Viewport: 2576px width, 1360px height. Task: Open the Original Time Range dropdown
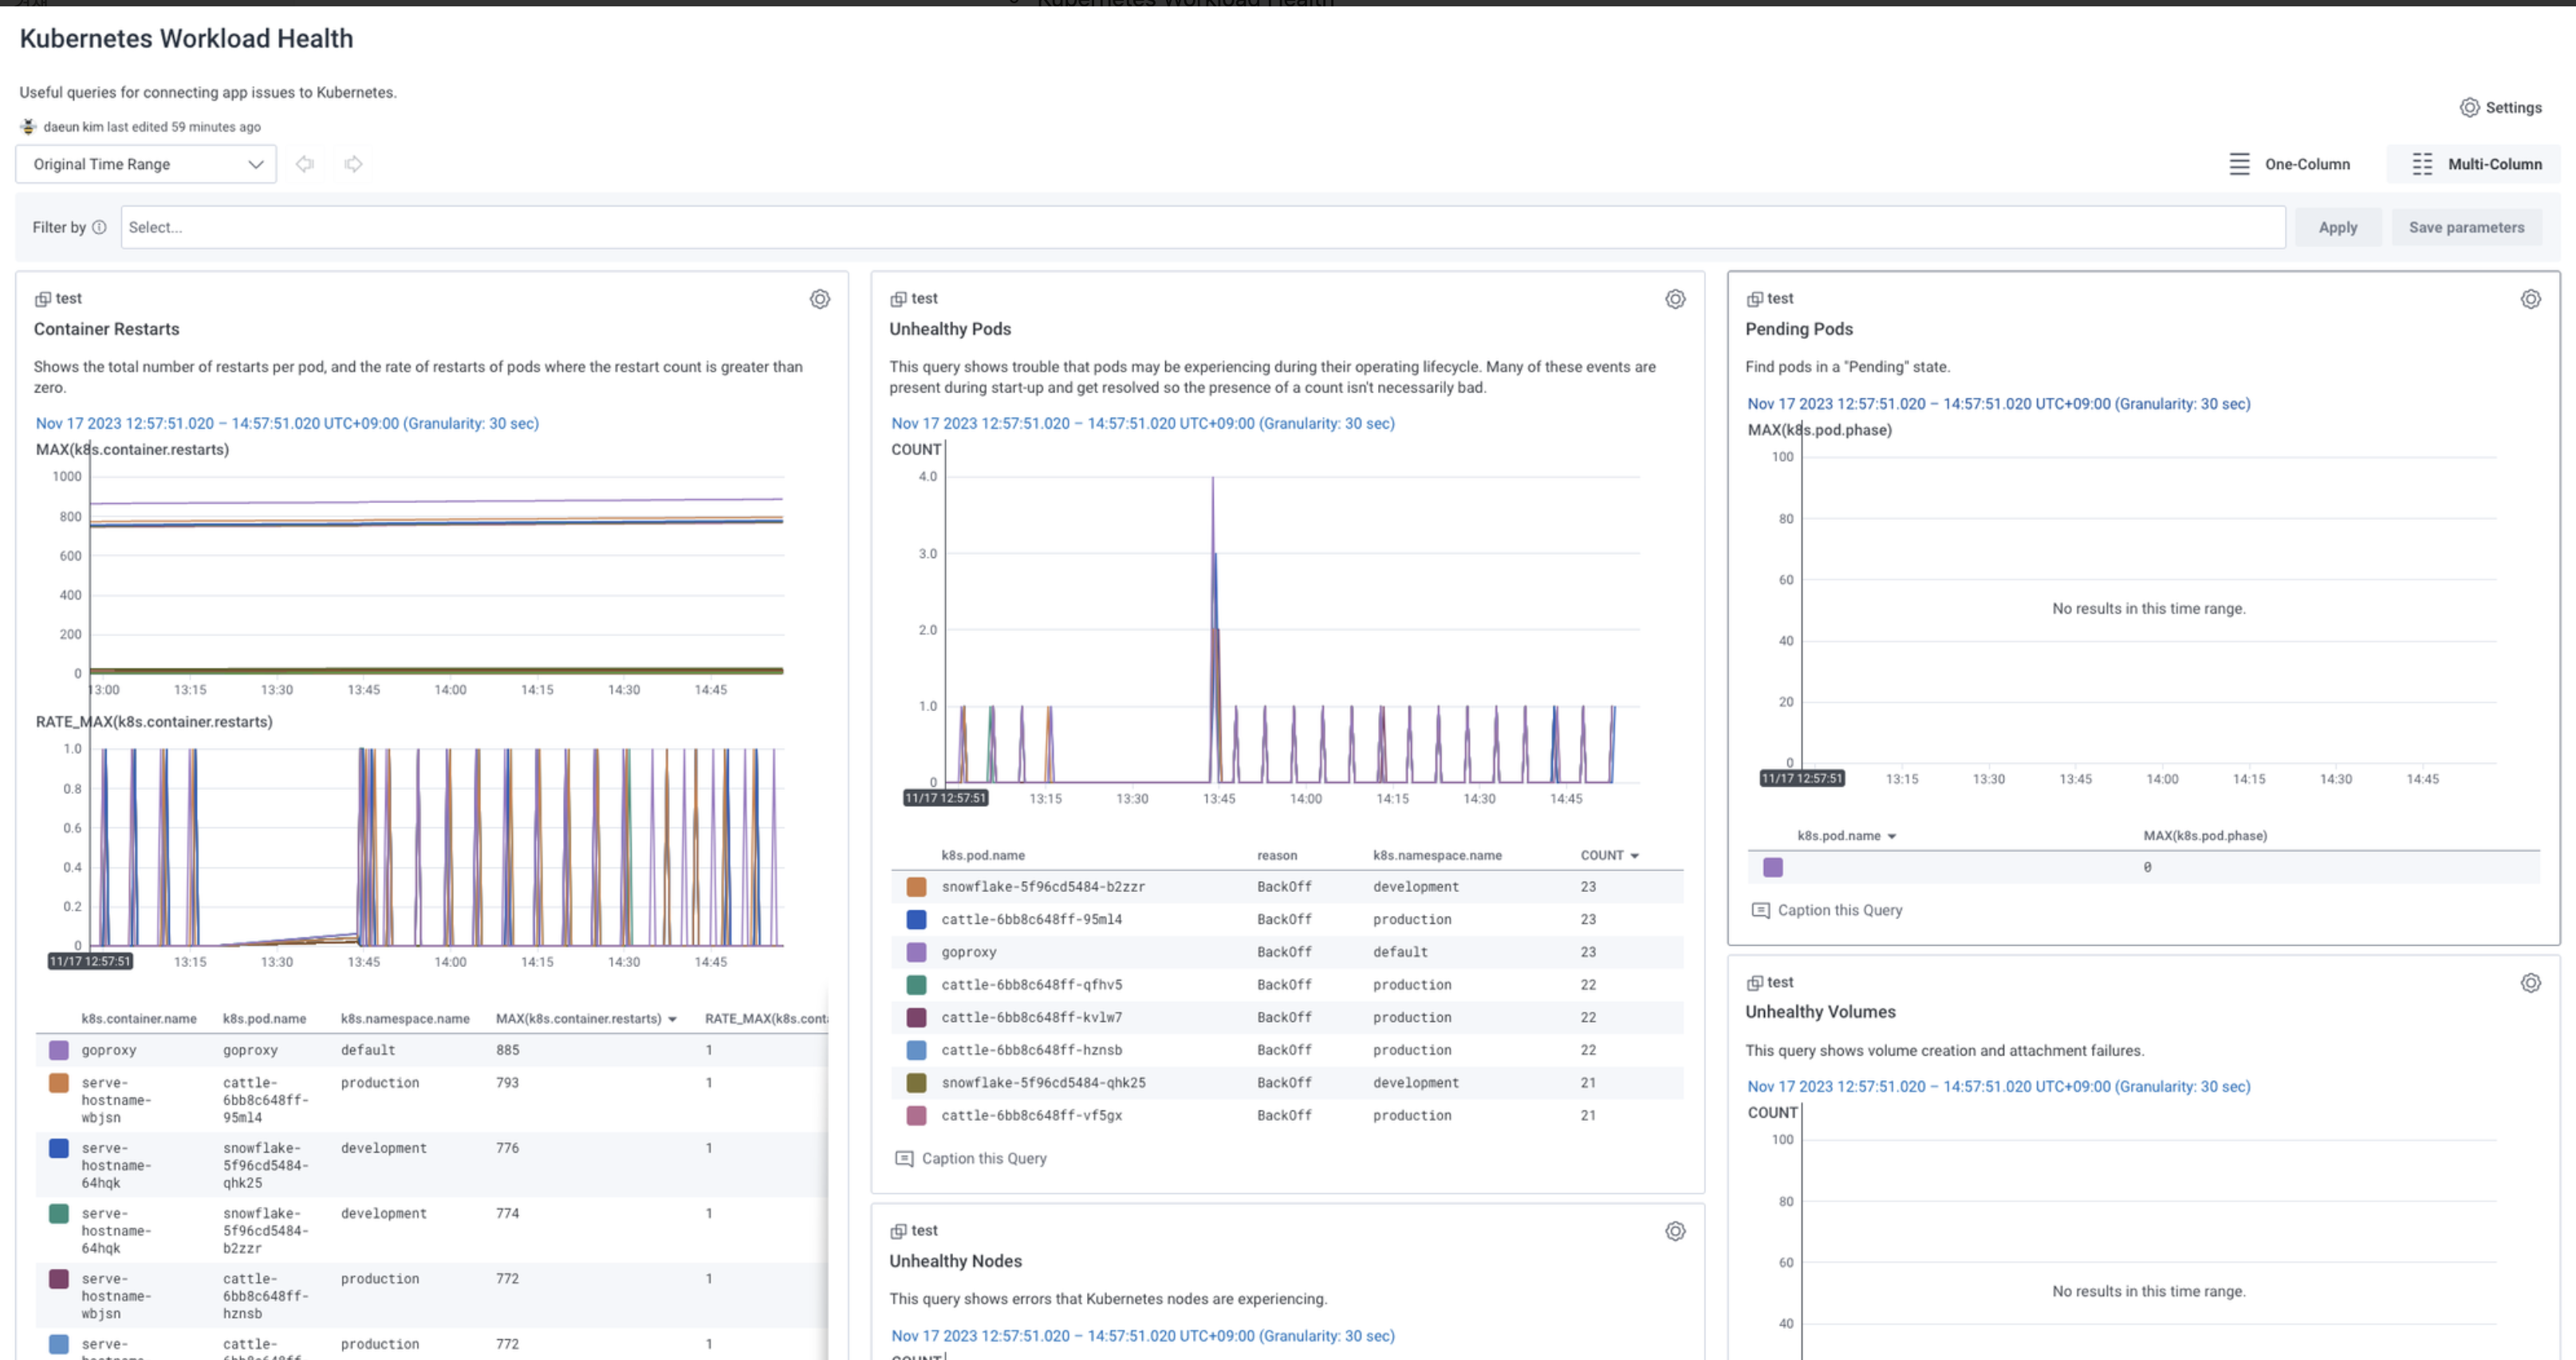pos(146,164)
